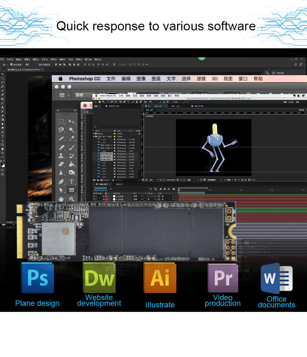The image size is (307, 357).
Task: Pick Rectangular Marquee in floating tools panel
Action: tap(61, 121)
